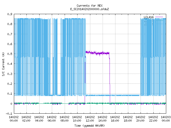Click the purple LCL41A plateau near 0.5 A
171x128 pixels.
point(97,53)
